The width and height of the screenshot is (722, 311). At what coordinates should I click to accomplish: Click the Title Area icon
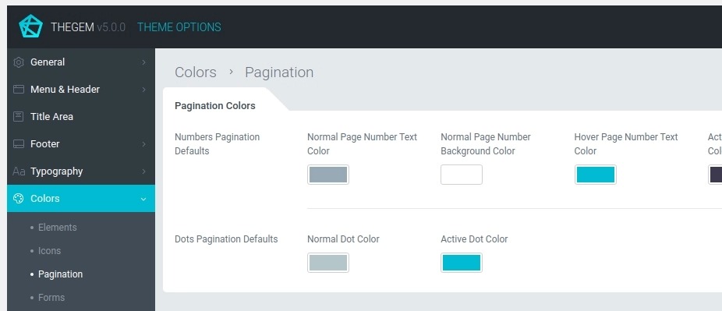19,116
